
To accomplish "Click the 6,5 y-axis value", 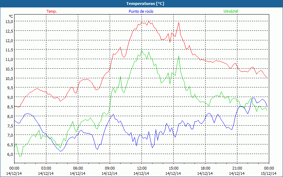I will click(10, 145).
